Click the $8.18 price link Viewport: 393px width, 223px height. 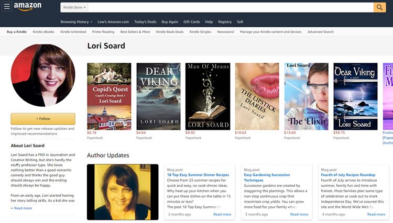click(92, 132)
